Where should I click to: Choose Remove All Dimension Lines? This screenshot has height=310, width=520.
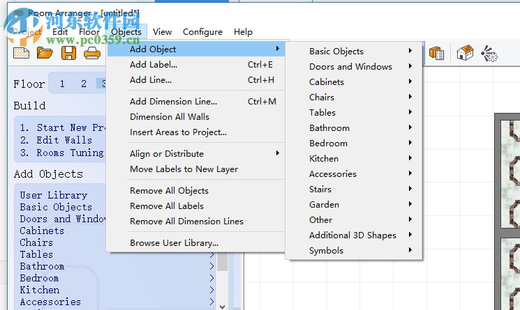196,221
